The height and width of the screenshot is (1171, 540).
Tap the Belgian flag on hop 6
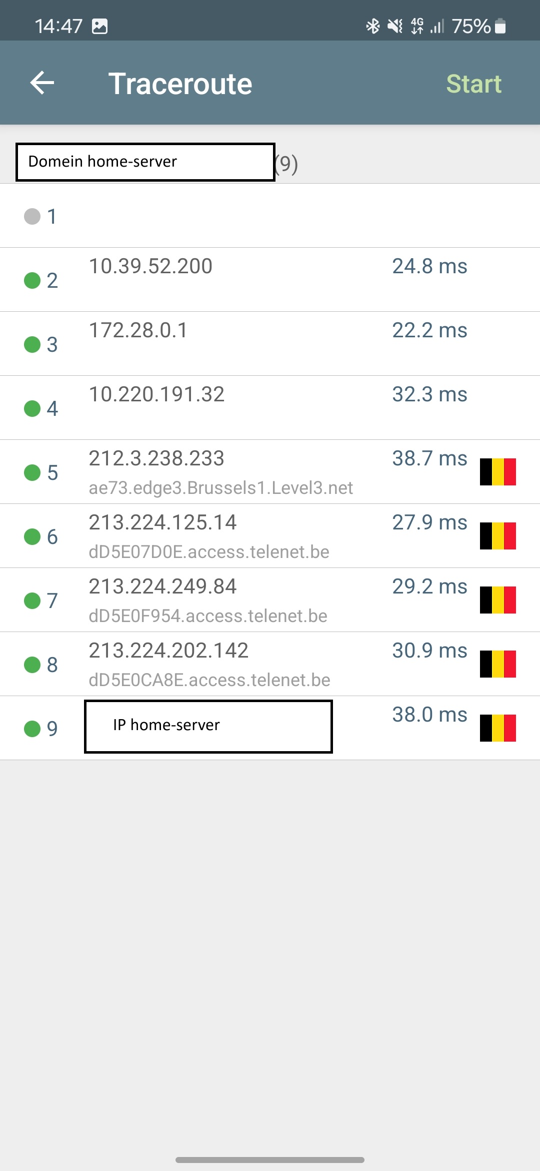[x=497, y=536]
